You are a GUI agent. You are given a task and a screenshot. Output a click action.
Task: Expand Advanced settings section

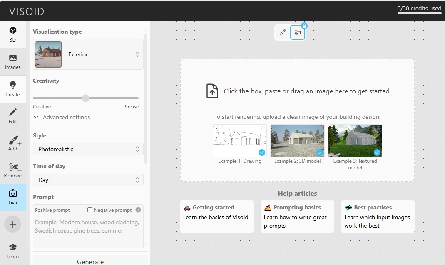[x=62, y=118]
